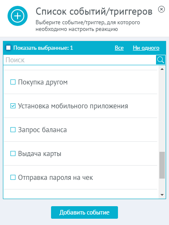This screenshot has width=169, height=225.
Task: Check the 'Выдача карты' checkbox
Action: (x=13, y=153)
